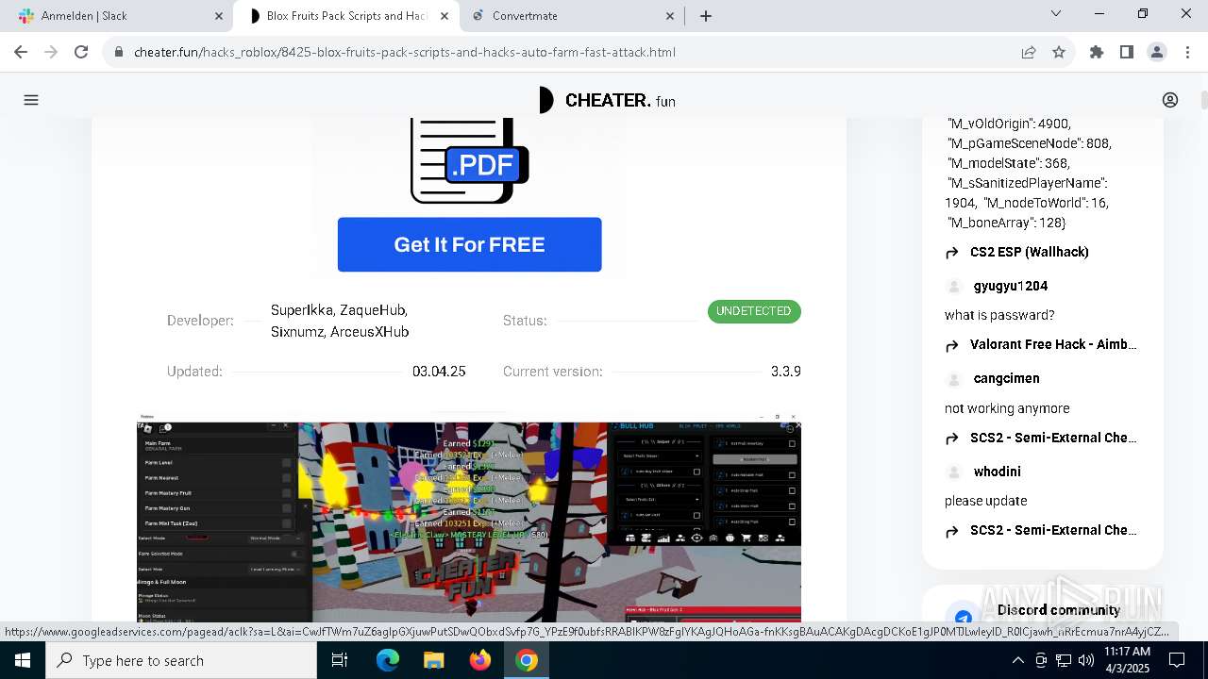Click the 'please update' comment text
Image resolution: width=1208 pixels, height=679 pixels.
coord(985,501)
